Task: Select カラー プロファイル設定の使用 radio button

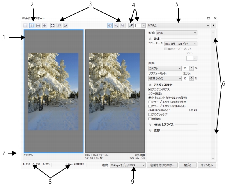Action: click(150, 102)
